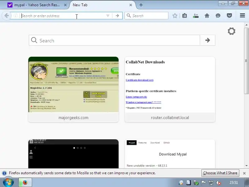Submit search with the page arrow button
Image resolution: width=249 pixels, height=187 pixels.
pyautogui.click(x=208, y=40)
